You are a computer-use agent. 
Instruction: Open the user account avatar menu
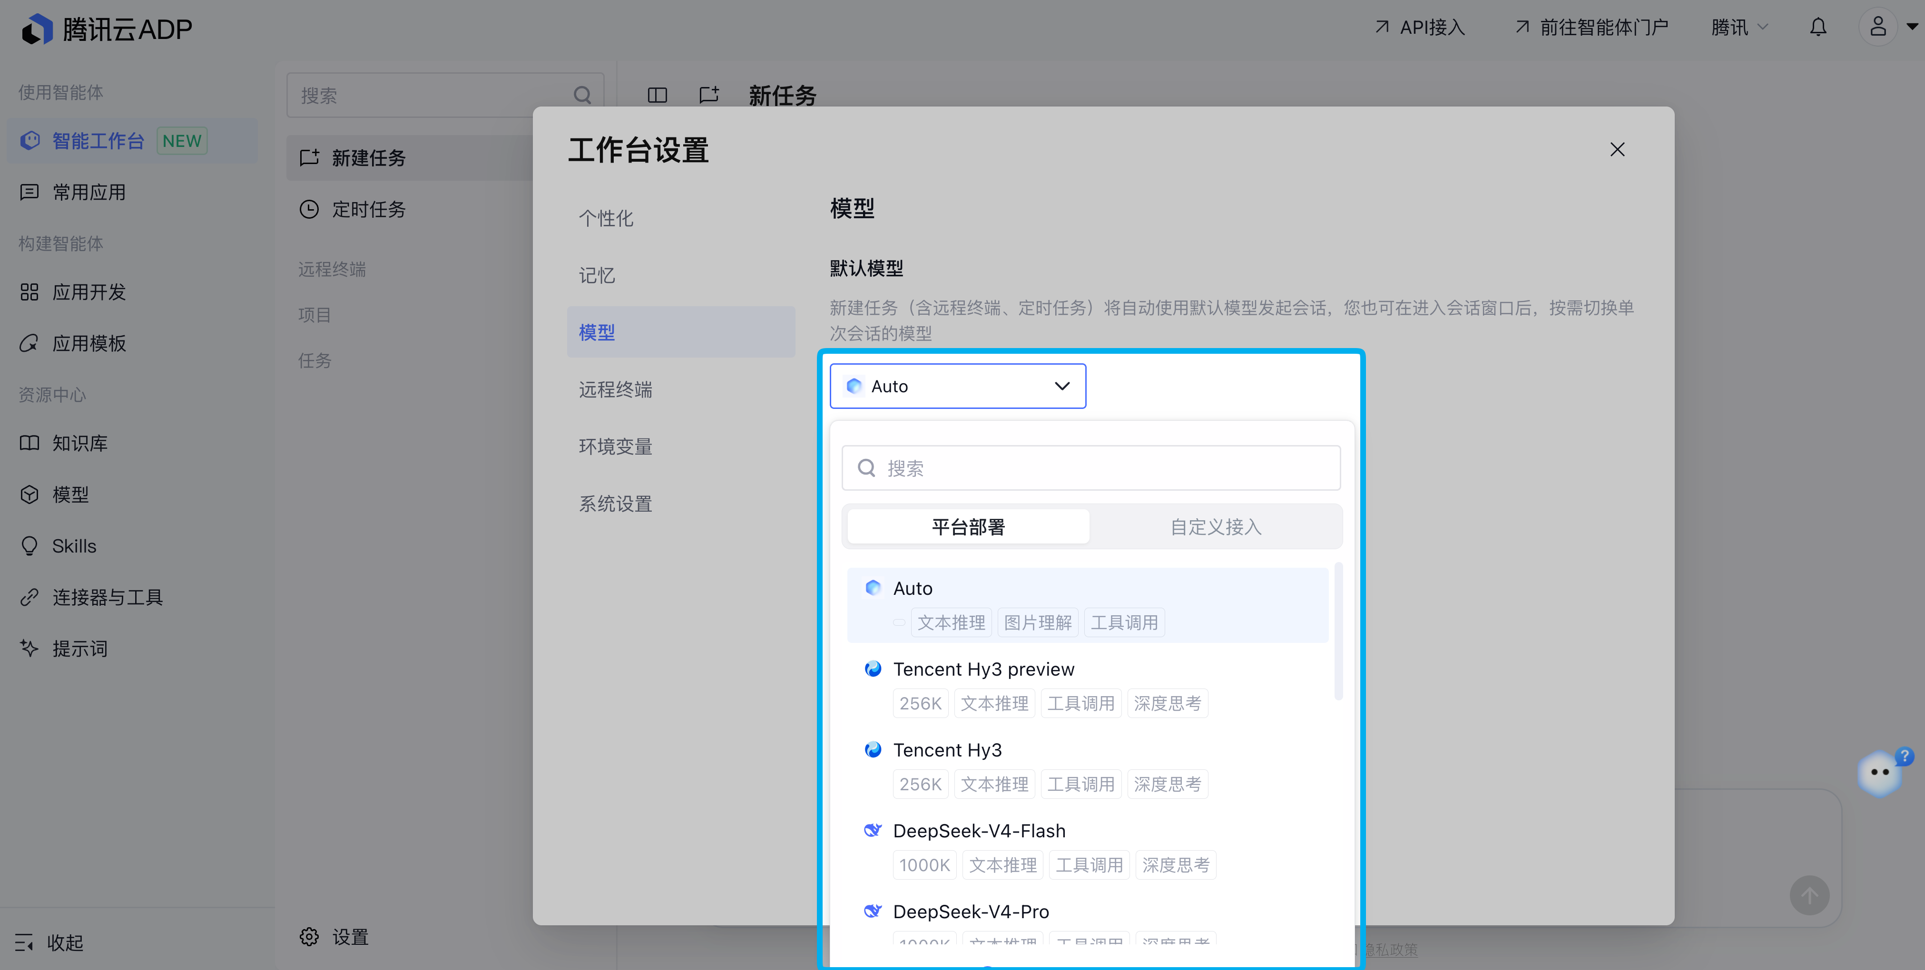coord(1877,27)
